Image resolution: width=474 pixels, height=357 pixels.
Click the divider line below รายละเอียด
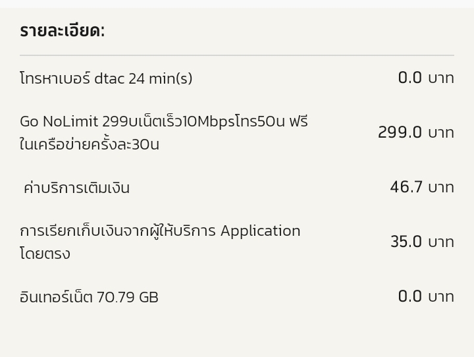(237, 55)
